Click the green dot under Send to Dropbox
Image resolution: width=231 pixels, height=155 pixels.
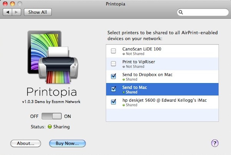pos(124,79)
